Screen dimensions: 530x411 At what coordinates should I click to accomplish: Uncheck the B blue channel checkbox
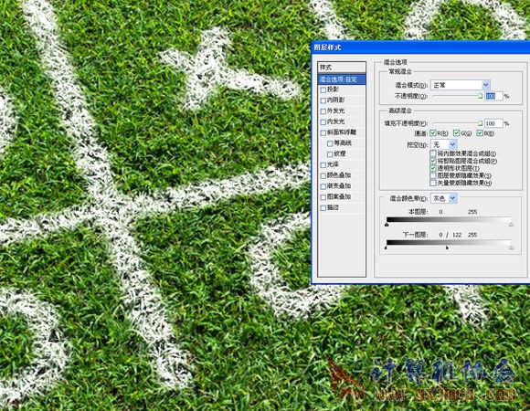point(480,133)
